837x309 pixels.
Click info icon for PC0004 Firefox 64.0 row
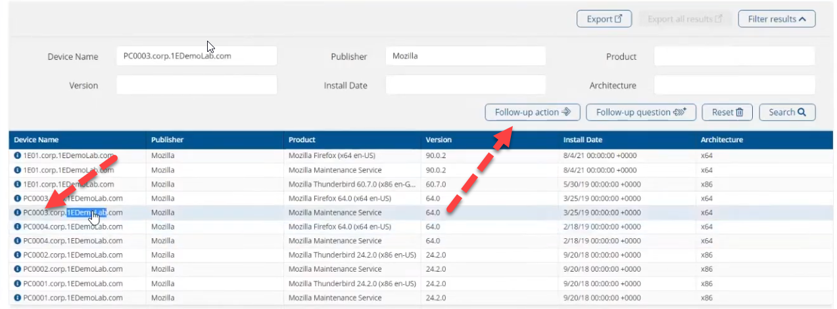click(x=18, y=227)
